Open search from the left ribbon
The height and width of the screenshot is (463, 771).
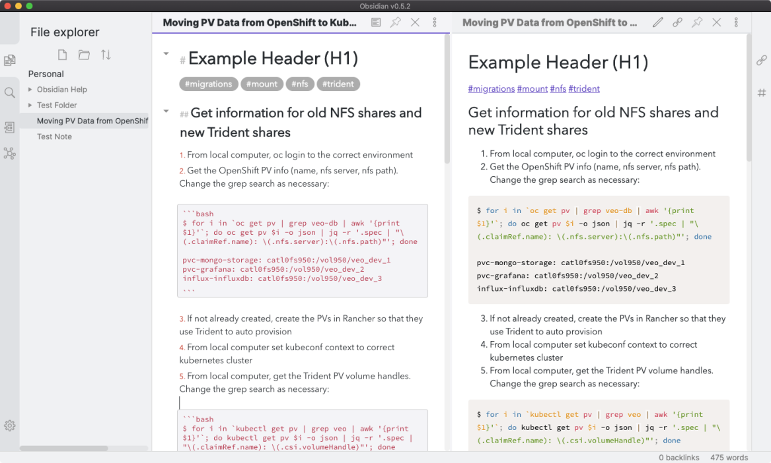[x=9, y=92]
